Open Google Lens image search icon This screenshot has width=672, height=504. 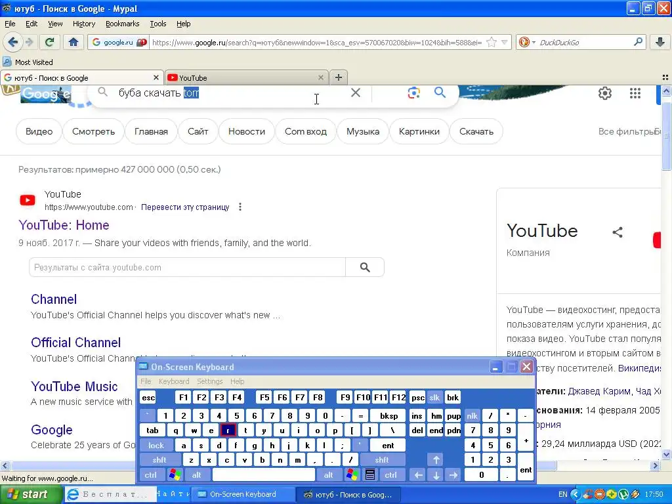413,93
